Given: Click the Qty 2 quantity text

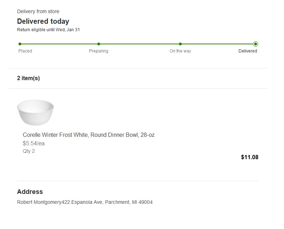Looking at the screenshot, I should click(29, 151).
